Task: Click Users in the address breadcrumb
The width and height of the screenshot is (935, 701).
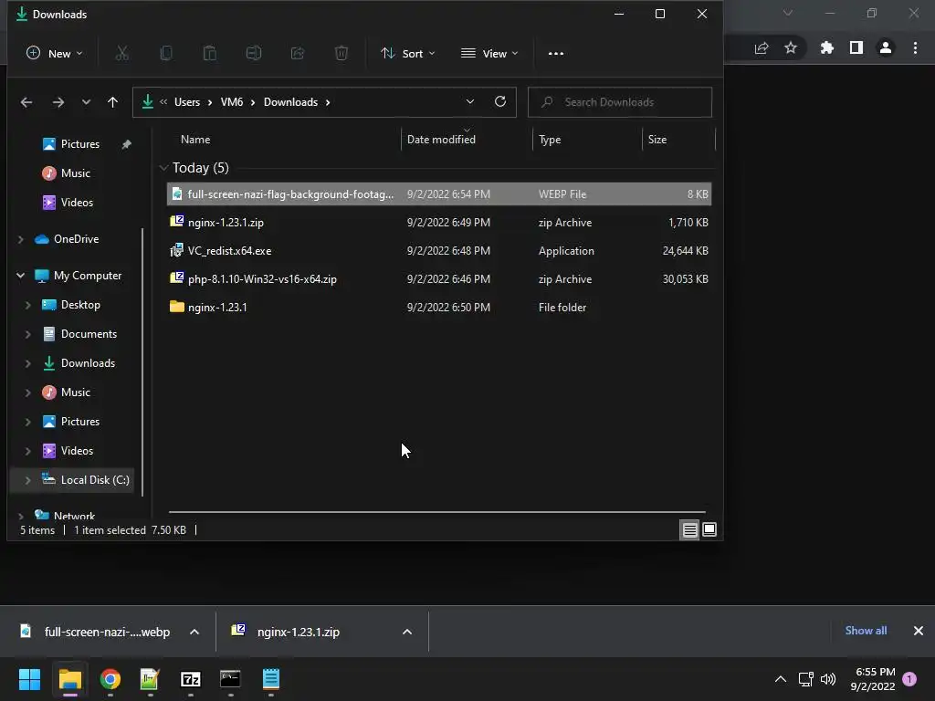Action: [186, 102]
